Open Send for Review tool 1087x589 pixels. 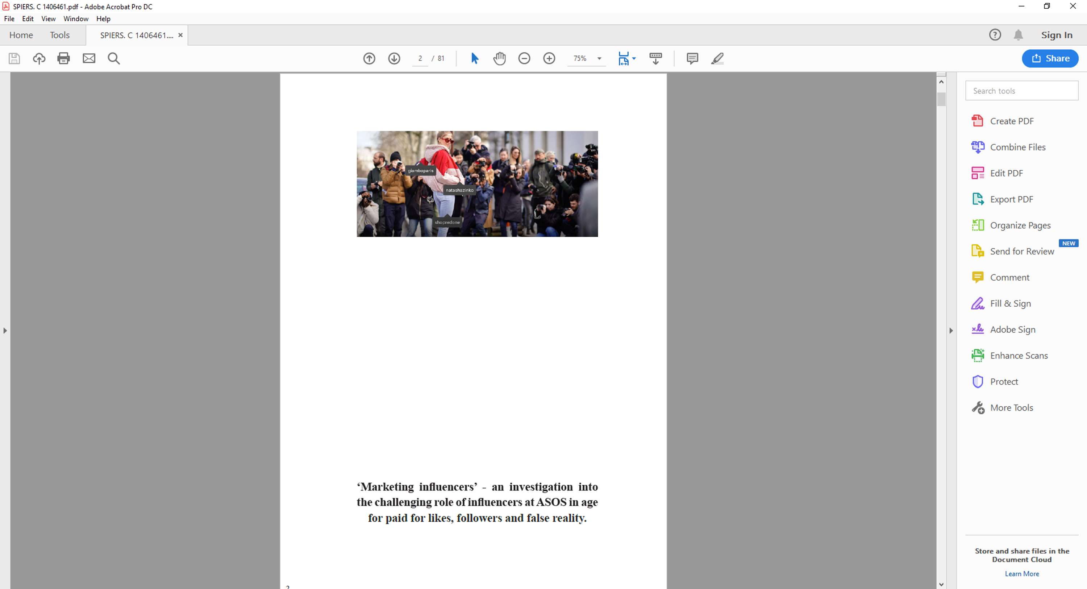(x=1013, y=251)
